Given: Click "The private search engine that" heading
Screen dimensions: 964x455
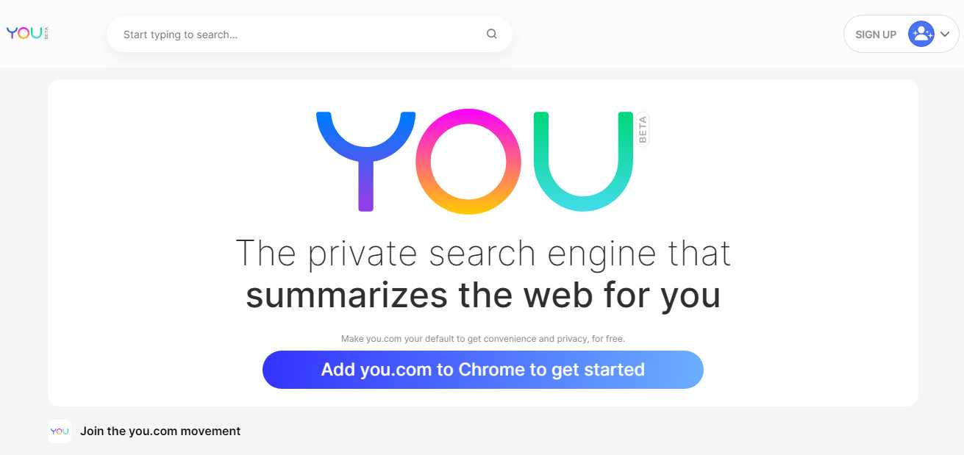Looking at the screenshot, I should 482,254.
